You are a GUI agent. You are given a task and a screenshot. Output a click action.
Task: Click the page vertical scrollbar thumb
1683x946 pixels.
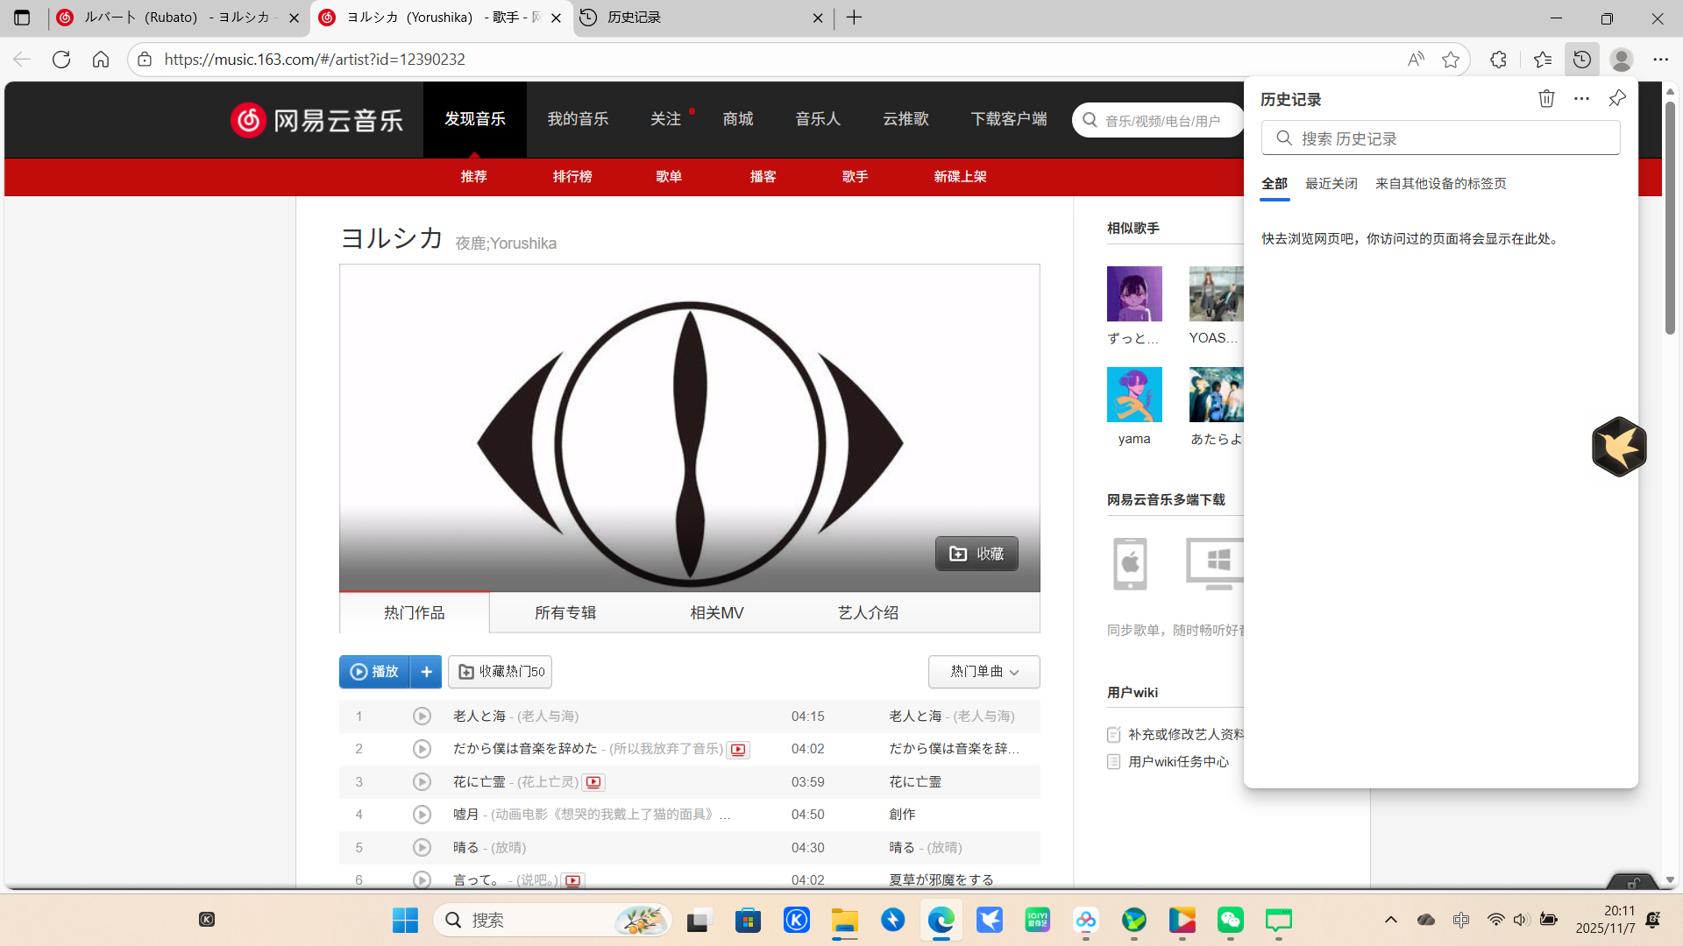pyautogui.click(x=1670, y=217)
